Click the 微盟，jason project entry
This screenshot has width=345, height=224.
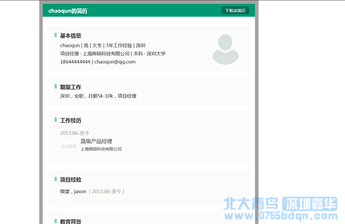pos(73,191)
